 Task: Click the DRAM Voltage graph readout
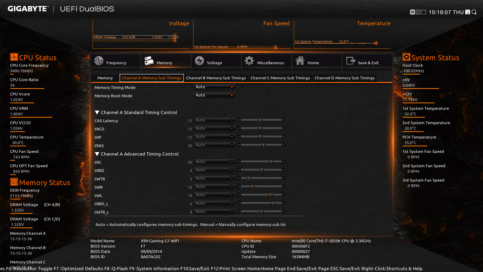[x=136, y=37]
